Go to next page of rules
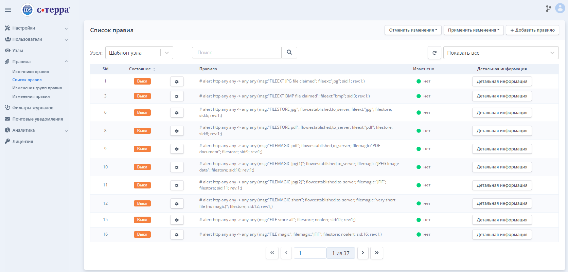 pyautogui.click(x=363, y=253)
